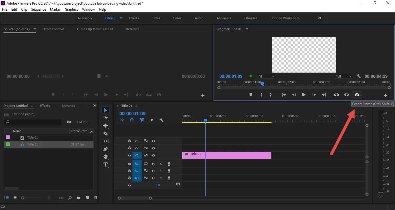The image size is (395, 210).
Task: Click timeline playhead timecode 00:00:01:09
Action: pos(132,113)
